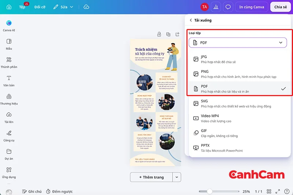Viewport: 293px width, 195px height.
Task: Click the Chia sẻ share button
Action: click(280, 7)
